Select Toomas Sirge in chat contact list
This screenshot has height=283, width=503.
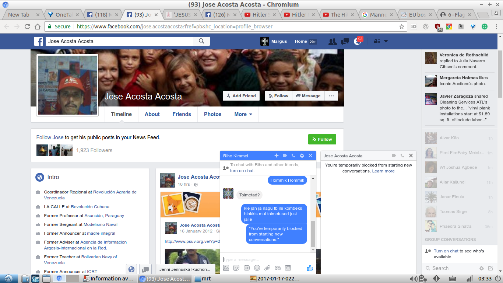[459, 212]
